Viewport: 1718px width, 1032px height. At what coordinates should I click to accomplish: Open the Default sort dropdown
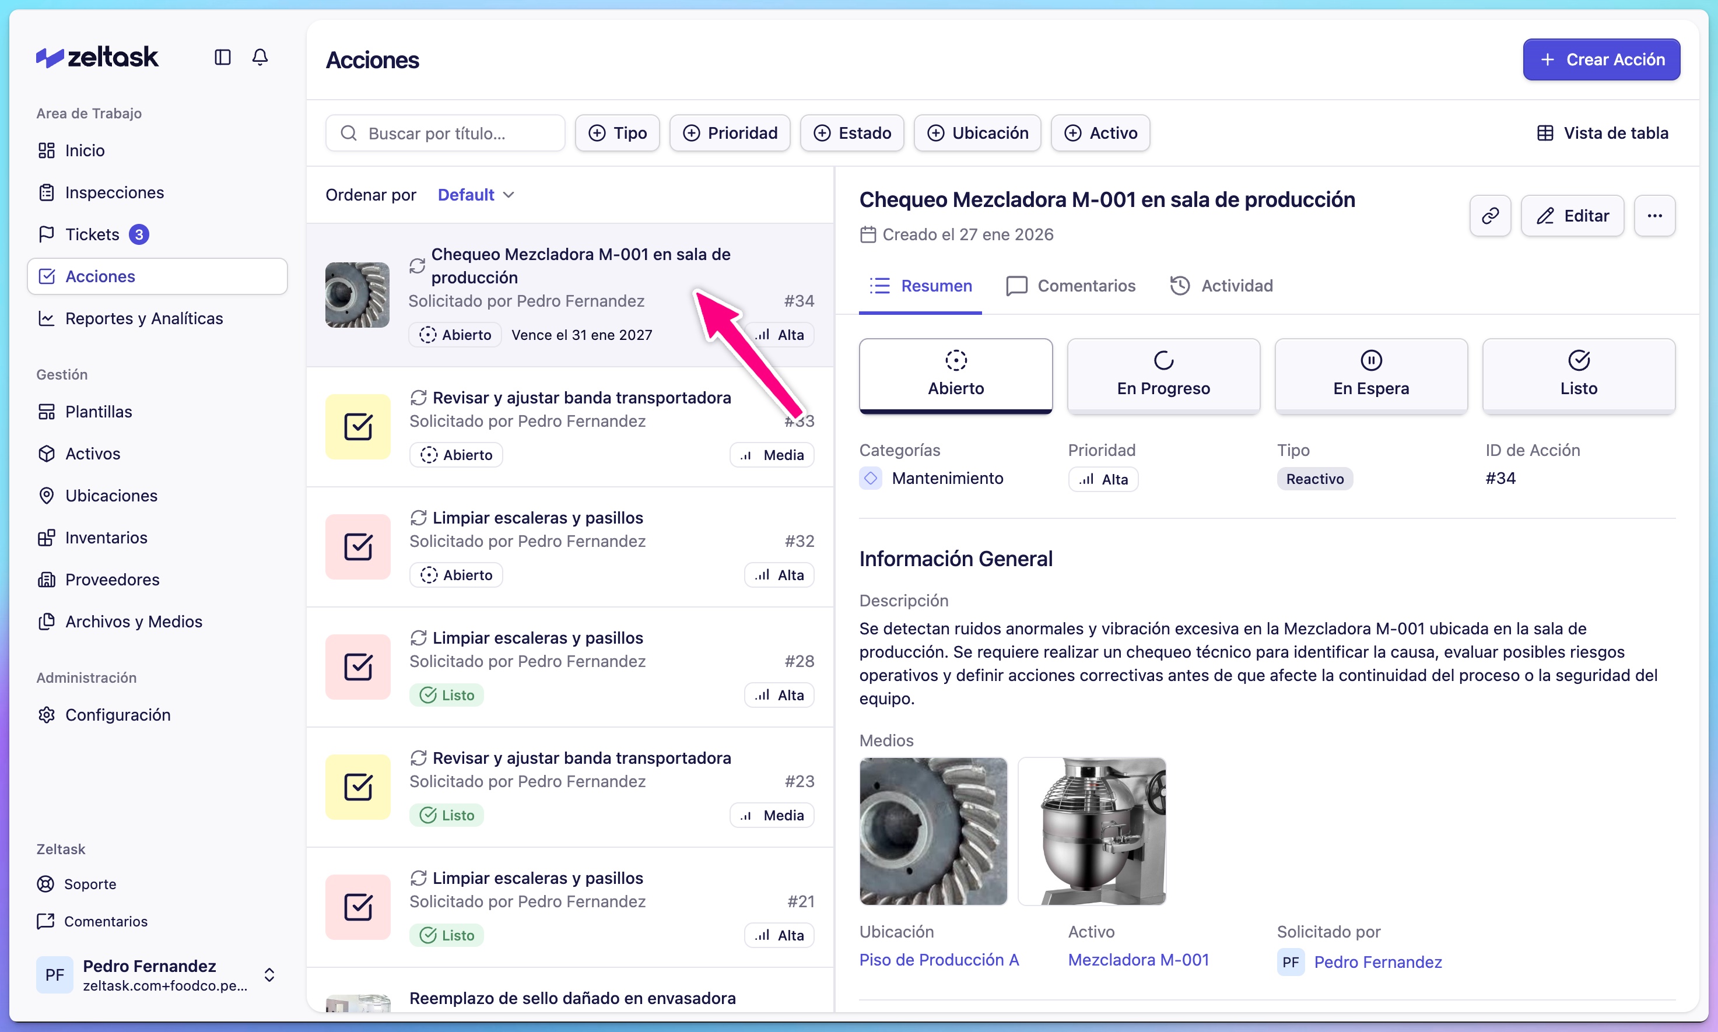tap(475, 194)
